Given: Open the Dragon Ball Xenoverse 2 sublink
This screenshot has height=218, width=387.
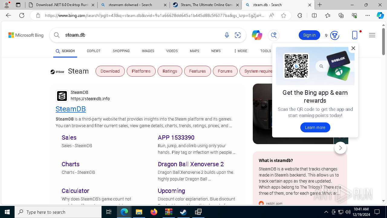Looking at the screenshot, I should click(x=191, y=164).
